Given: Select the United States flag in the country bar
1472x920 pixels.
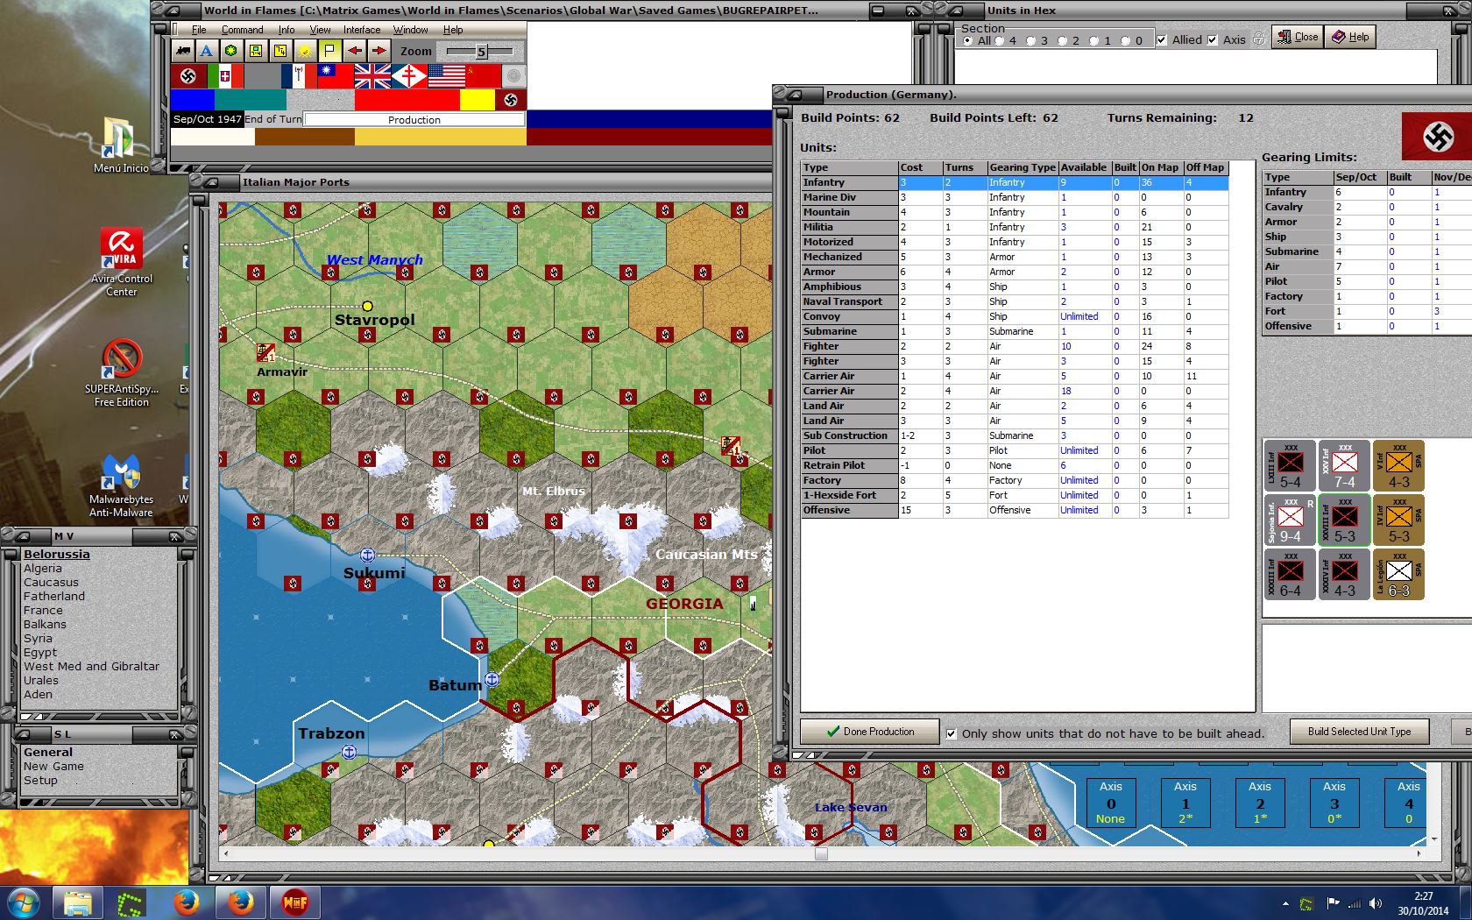Looking at the screenshot, I should (x=446, y=76).
